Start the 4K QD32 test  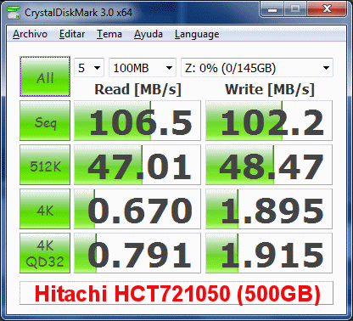coord(45,253)
